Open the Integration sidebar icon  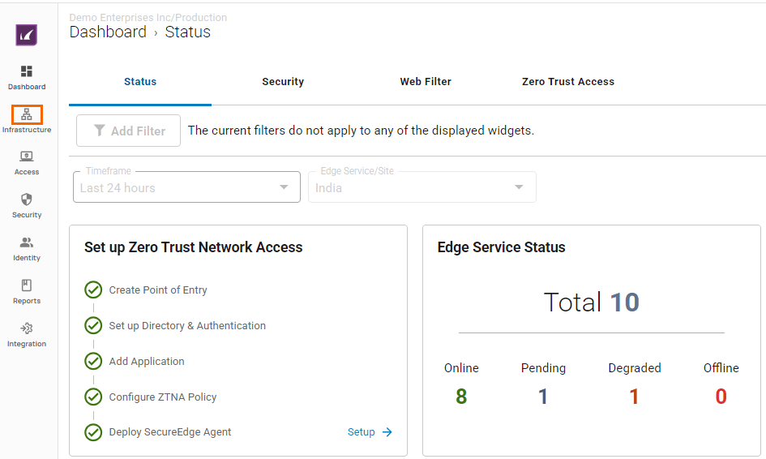click(x=27, y=329)
